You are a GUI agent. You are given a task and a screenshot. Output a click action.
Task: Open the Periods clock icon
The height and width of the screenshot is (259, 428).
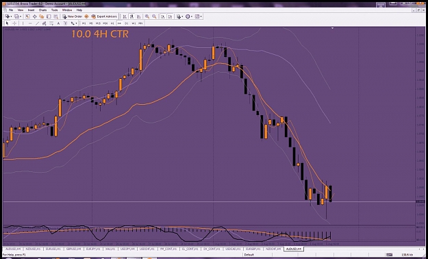(x=188, y=16)
